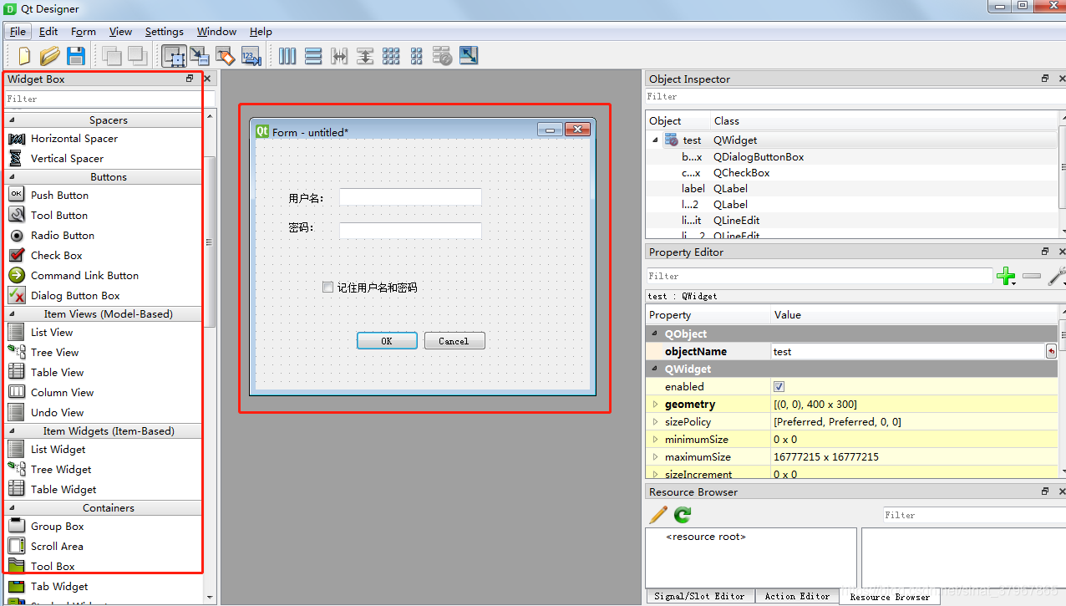Click the green Reload icon in Resource Browser
Viewport: 1066px width, 606px height.
[683, 515]
